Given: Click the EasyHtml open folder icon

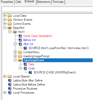Looking at the screenshot, I should pyautogui.click(x=10, y=28).
